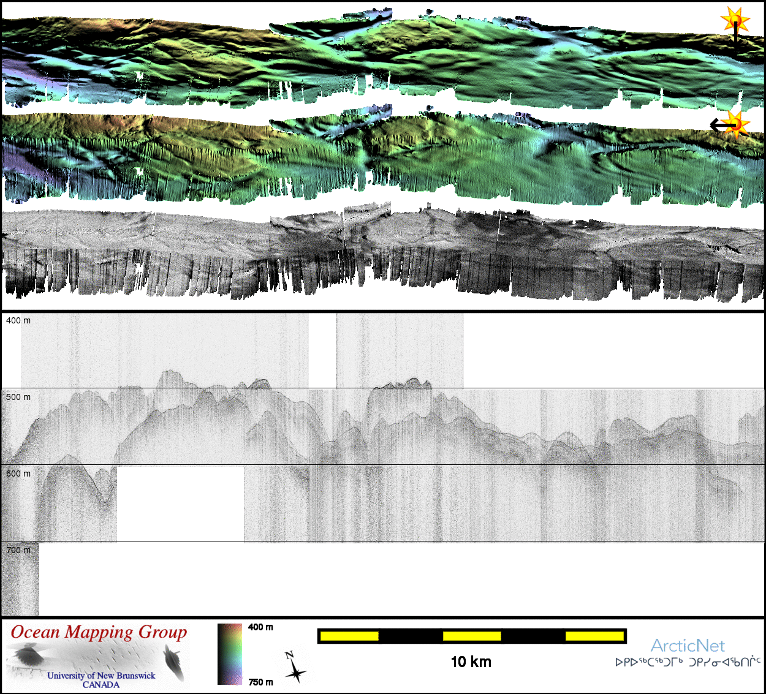Open the Ocean Mapping Group title link

(x=99, y=632)
